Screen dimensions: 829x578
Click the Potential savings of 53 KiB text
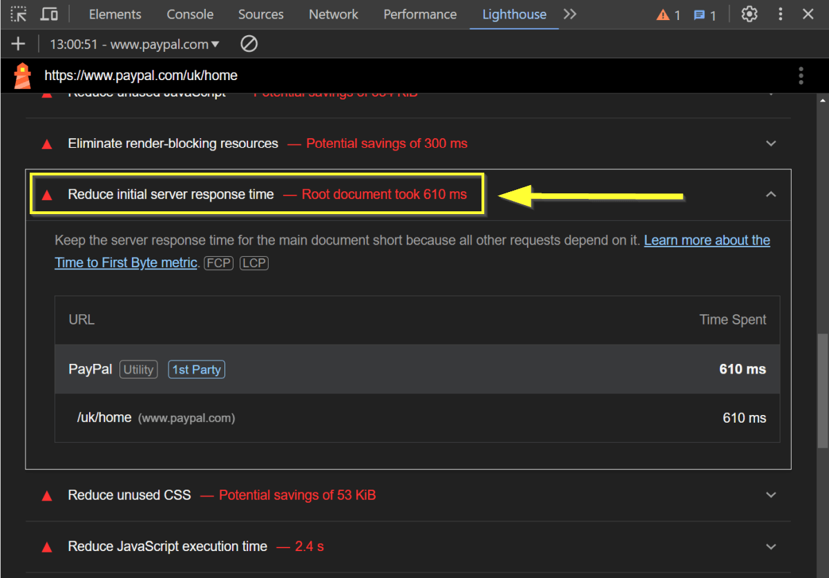pyautogui.click(x=297, y=495)
